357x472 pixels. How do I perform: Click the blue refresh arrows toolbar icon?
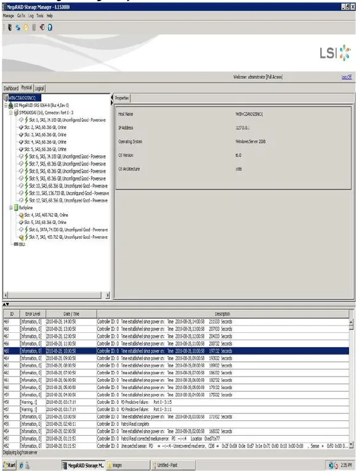(18, 28)
